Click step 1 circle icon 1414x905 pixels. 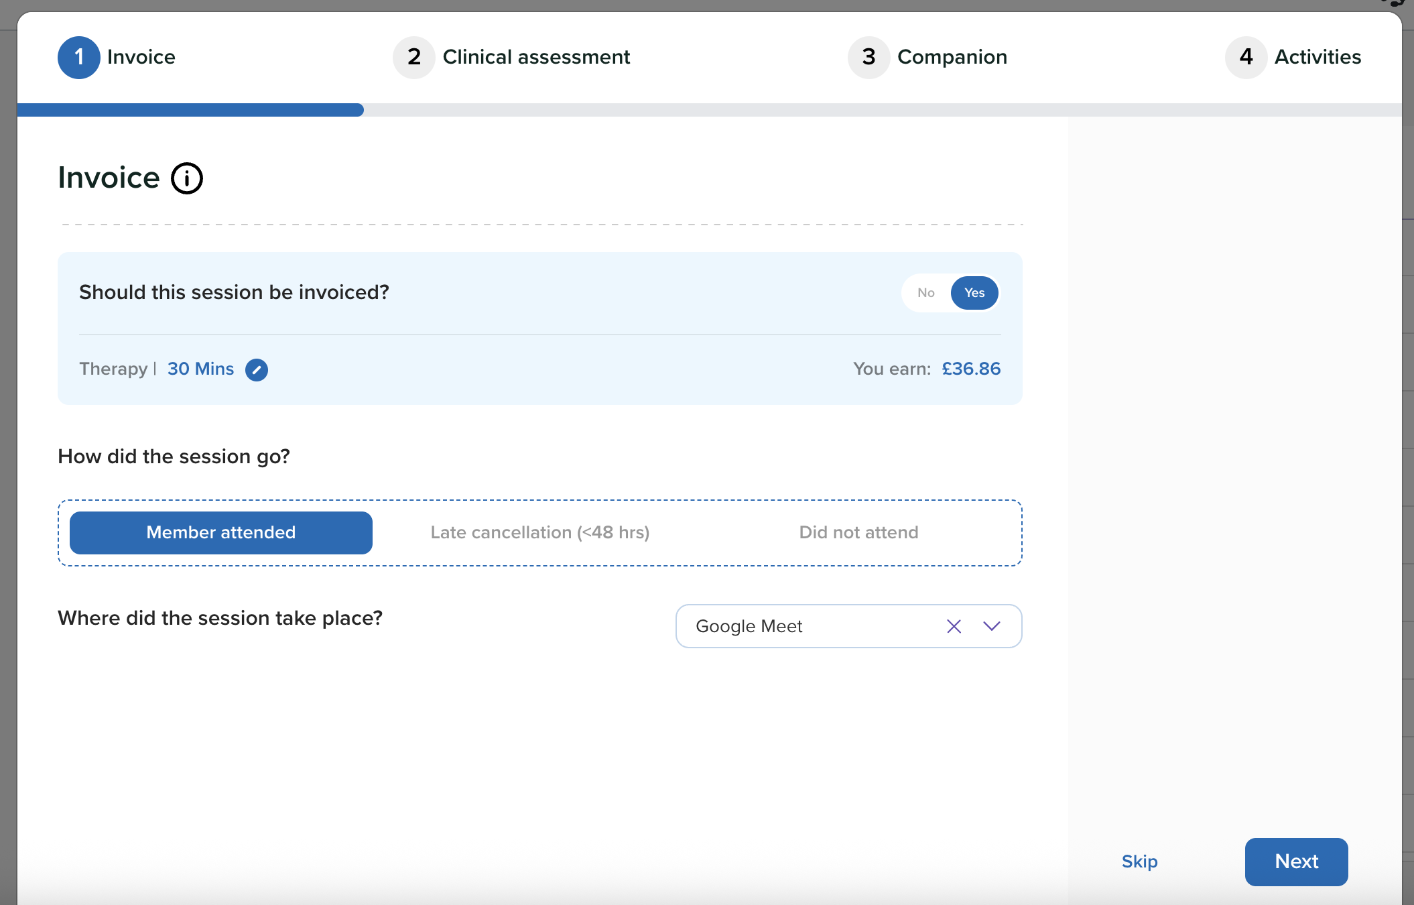(x=79, y=58)
